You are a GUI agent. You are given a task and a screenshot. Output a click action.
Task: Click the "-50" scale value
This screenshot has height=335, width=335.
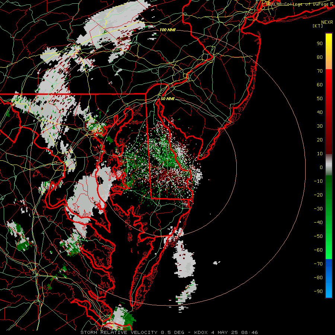click(x=318, y=236)
